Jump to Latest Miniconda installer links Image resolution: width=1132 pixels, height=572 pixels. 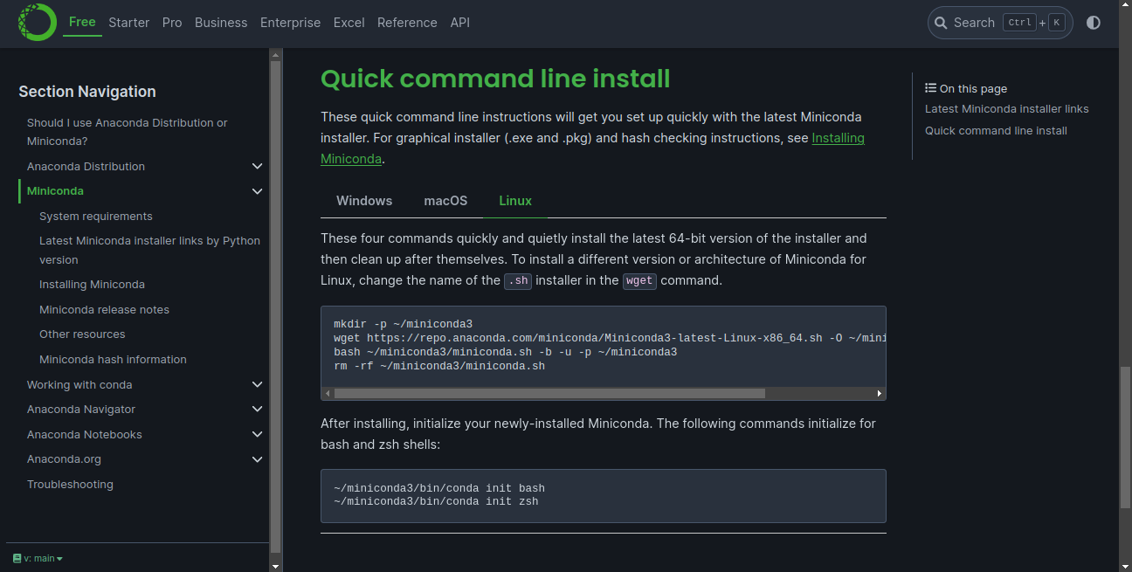(x=1006, y=109)
